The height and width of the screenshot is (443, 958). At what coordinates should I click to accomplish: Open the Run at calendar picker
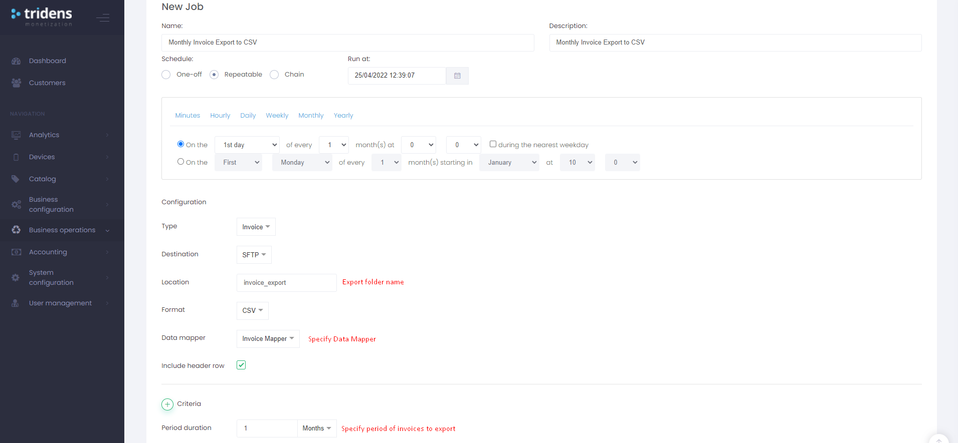coord(457,76)
